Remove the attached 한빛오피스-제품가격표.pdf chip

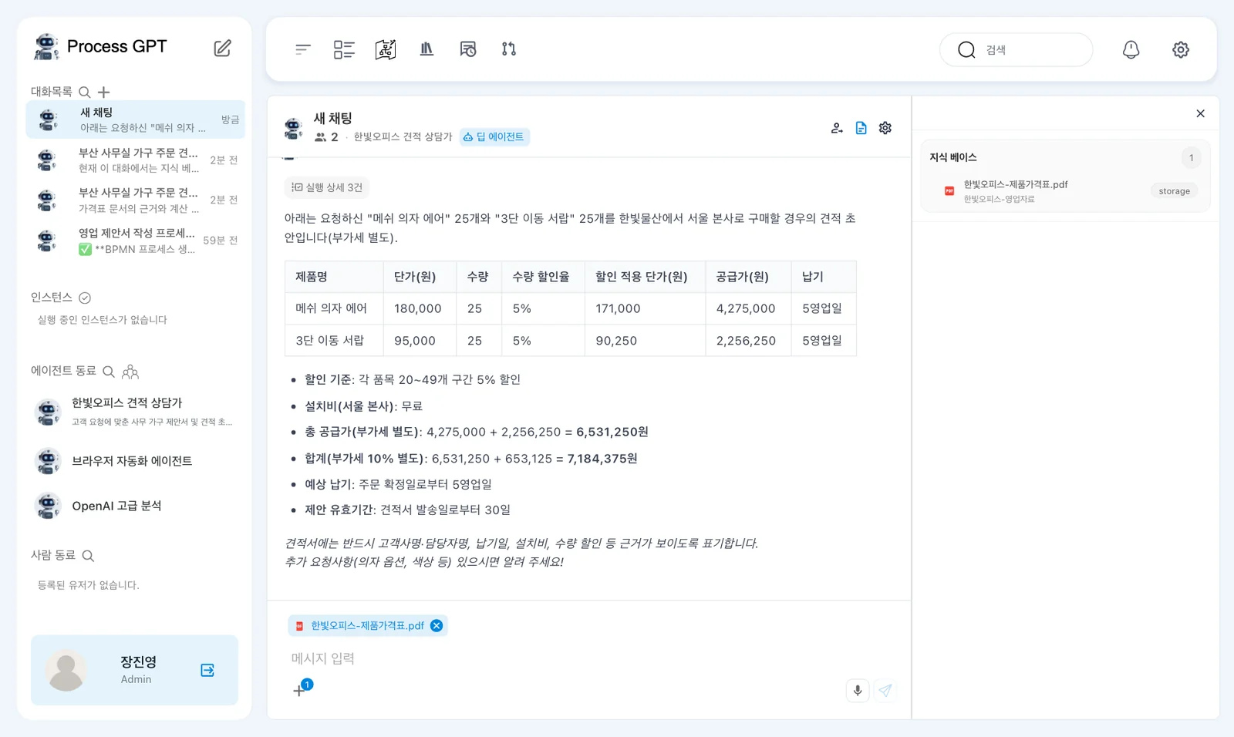[x=437, y=625]
